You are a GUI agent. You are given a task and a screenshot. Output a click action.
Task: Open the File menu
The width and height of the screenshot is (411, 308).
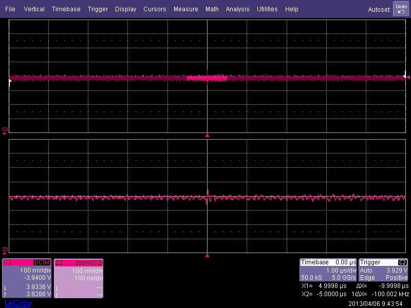10,9
